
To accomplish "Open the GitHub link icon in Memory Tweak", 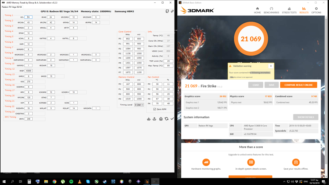I will (167, 11).
